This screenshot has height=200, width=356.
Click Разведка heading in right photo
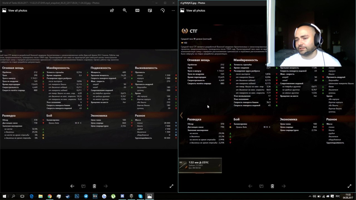(194, 119)
